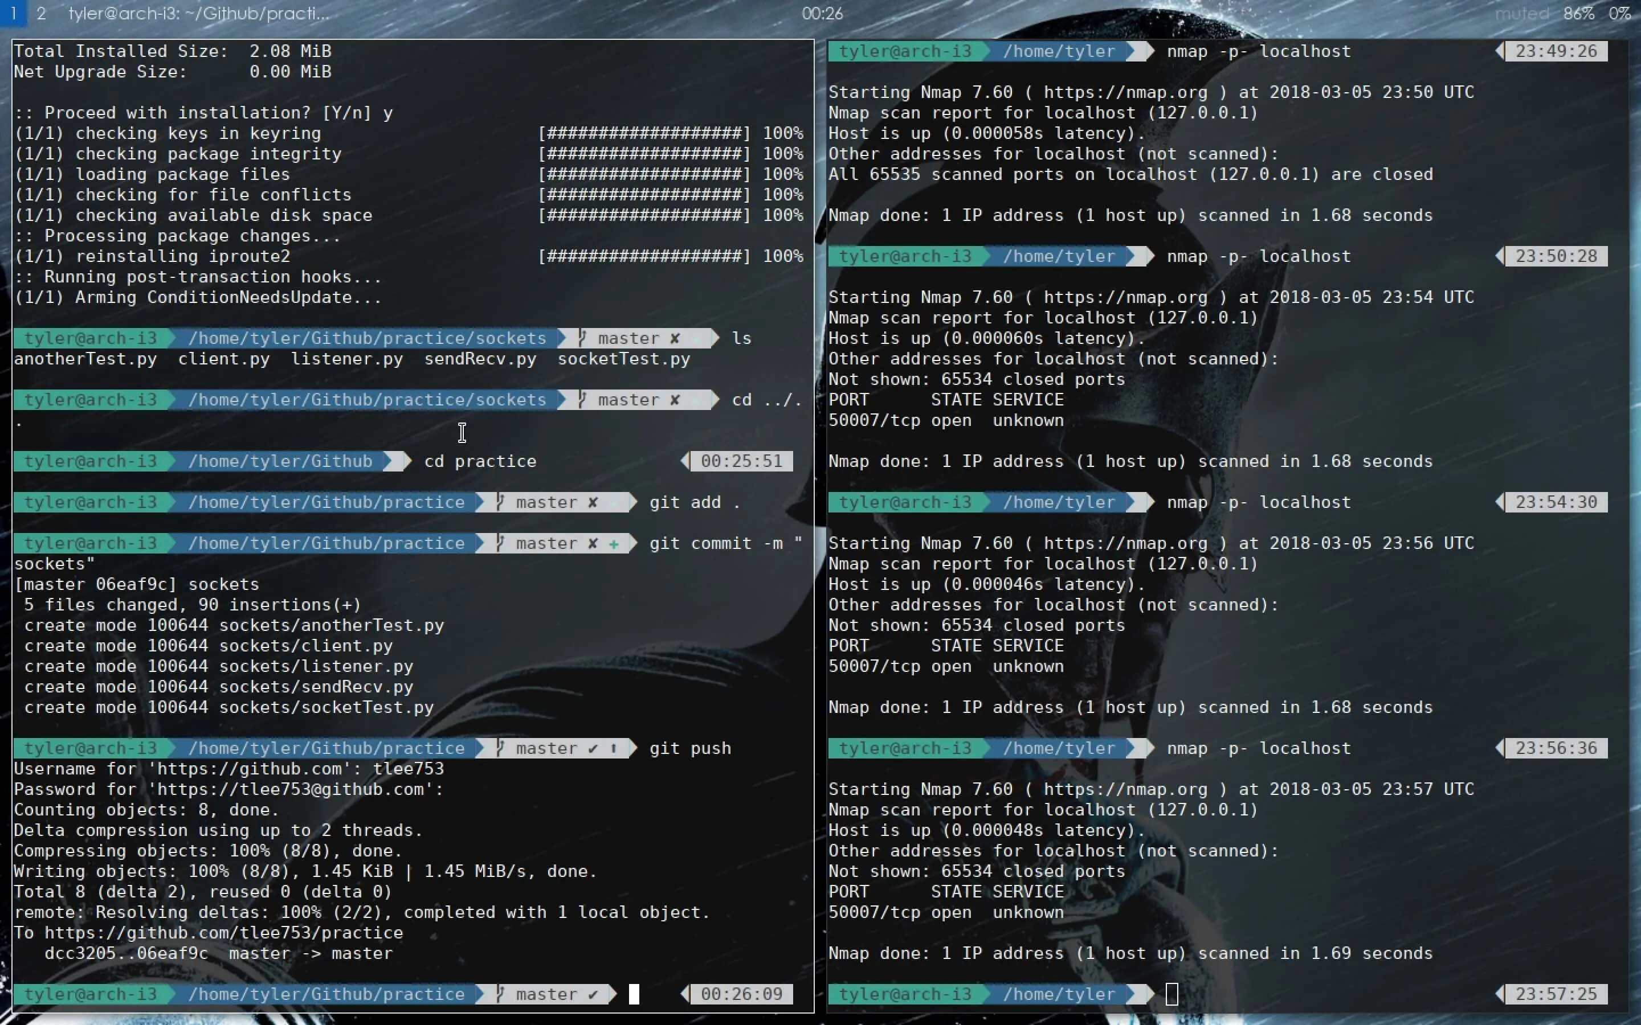The width and height of the screenshot is (1641, 1025).
Task: Click the green plus staged indicator on commit prompt
Action: (x=614, y=543)
